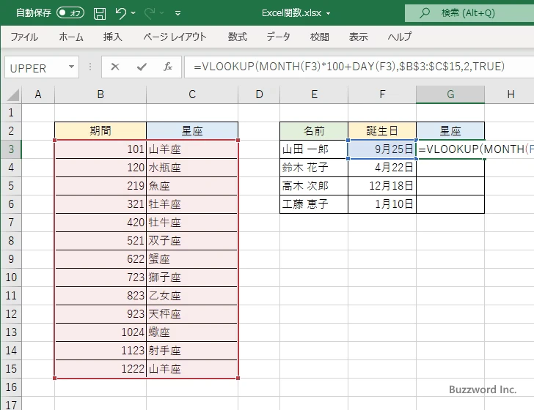534x410 pixels.
Task: Click the 期間 header cell
Action: 100,131
